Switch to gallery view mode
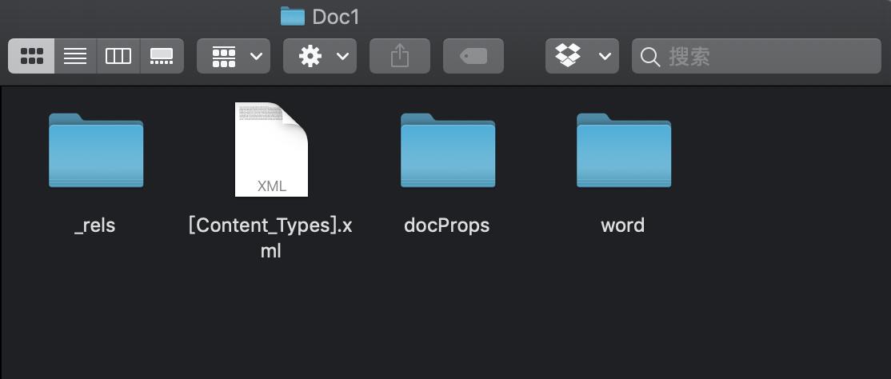 pyautogui.click(x=162, y=56)
